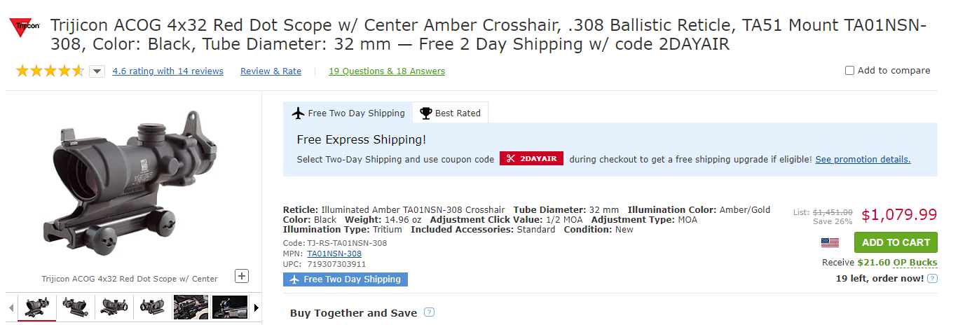958x325 pixels.
Task: Switch to Free Two Day Shipping tab
Action: 348,113
